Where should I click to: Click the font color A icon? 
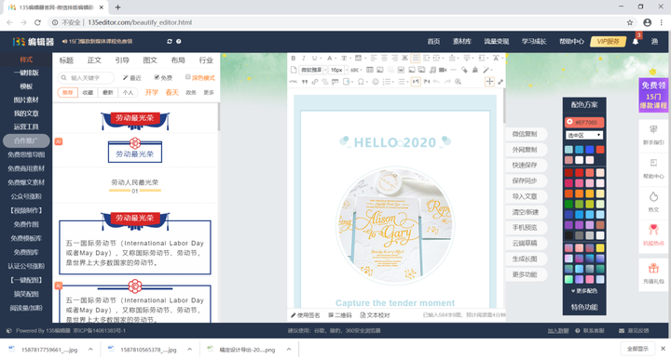tap(330, 58)
